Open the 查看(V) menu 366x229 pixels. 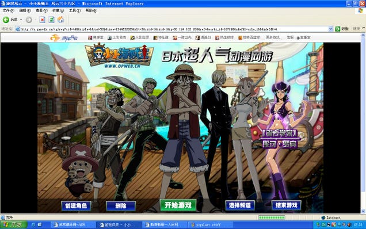click(x=41, y=11)
